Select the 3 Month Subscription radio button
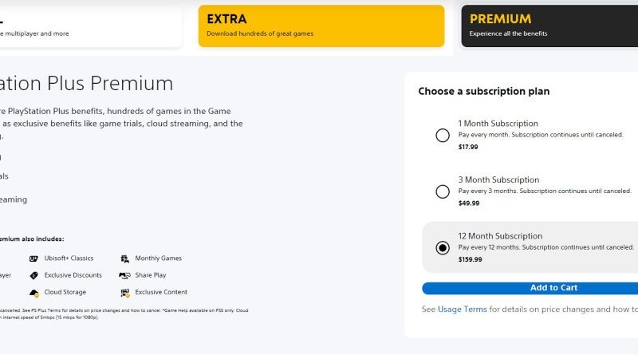The width and height of the screenshot is (638, 355). [x=443, y=191]
